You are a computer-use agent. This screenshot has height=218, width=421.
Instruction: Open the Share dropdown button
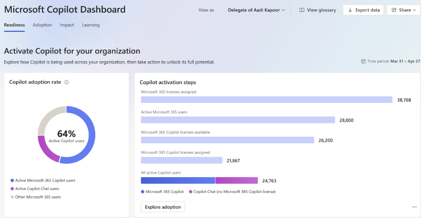point(403,10)
